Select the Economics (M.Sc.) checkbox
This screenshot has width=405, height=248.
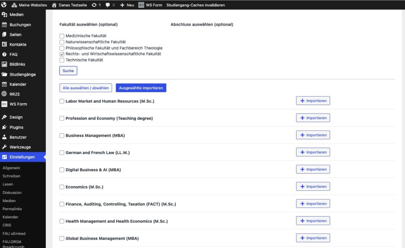point(62,187)
